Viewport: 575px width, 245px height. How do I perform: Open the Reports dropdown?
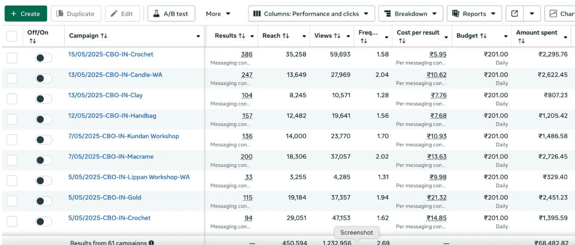point(474,14)
